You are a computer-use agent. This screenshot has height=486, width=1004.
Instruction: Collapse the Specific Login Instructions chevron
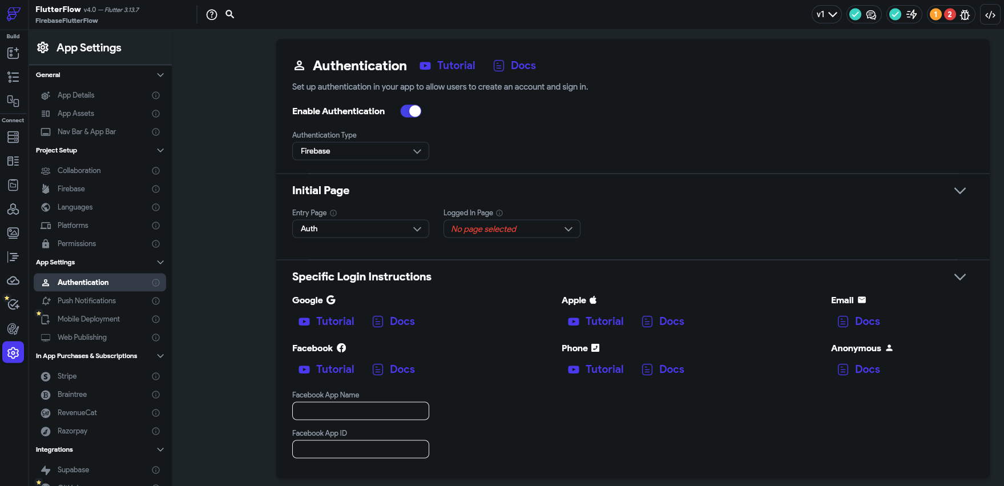click(x=960, y=277)
